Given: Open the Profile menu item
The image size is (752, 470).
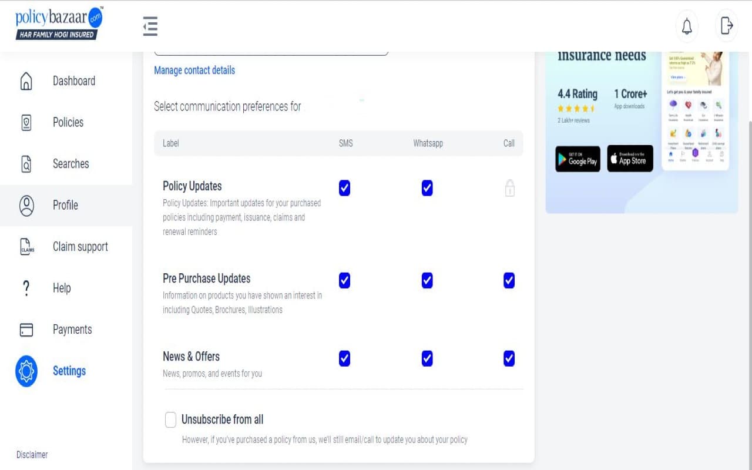Looking at the screenshot, I should click(66, 205).
